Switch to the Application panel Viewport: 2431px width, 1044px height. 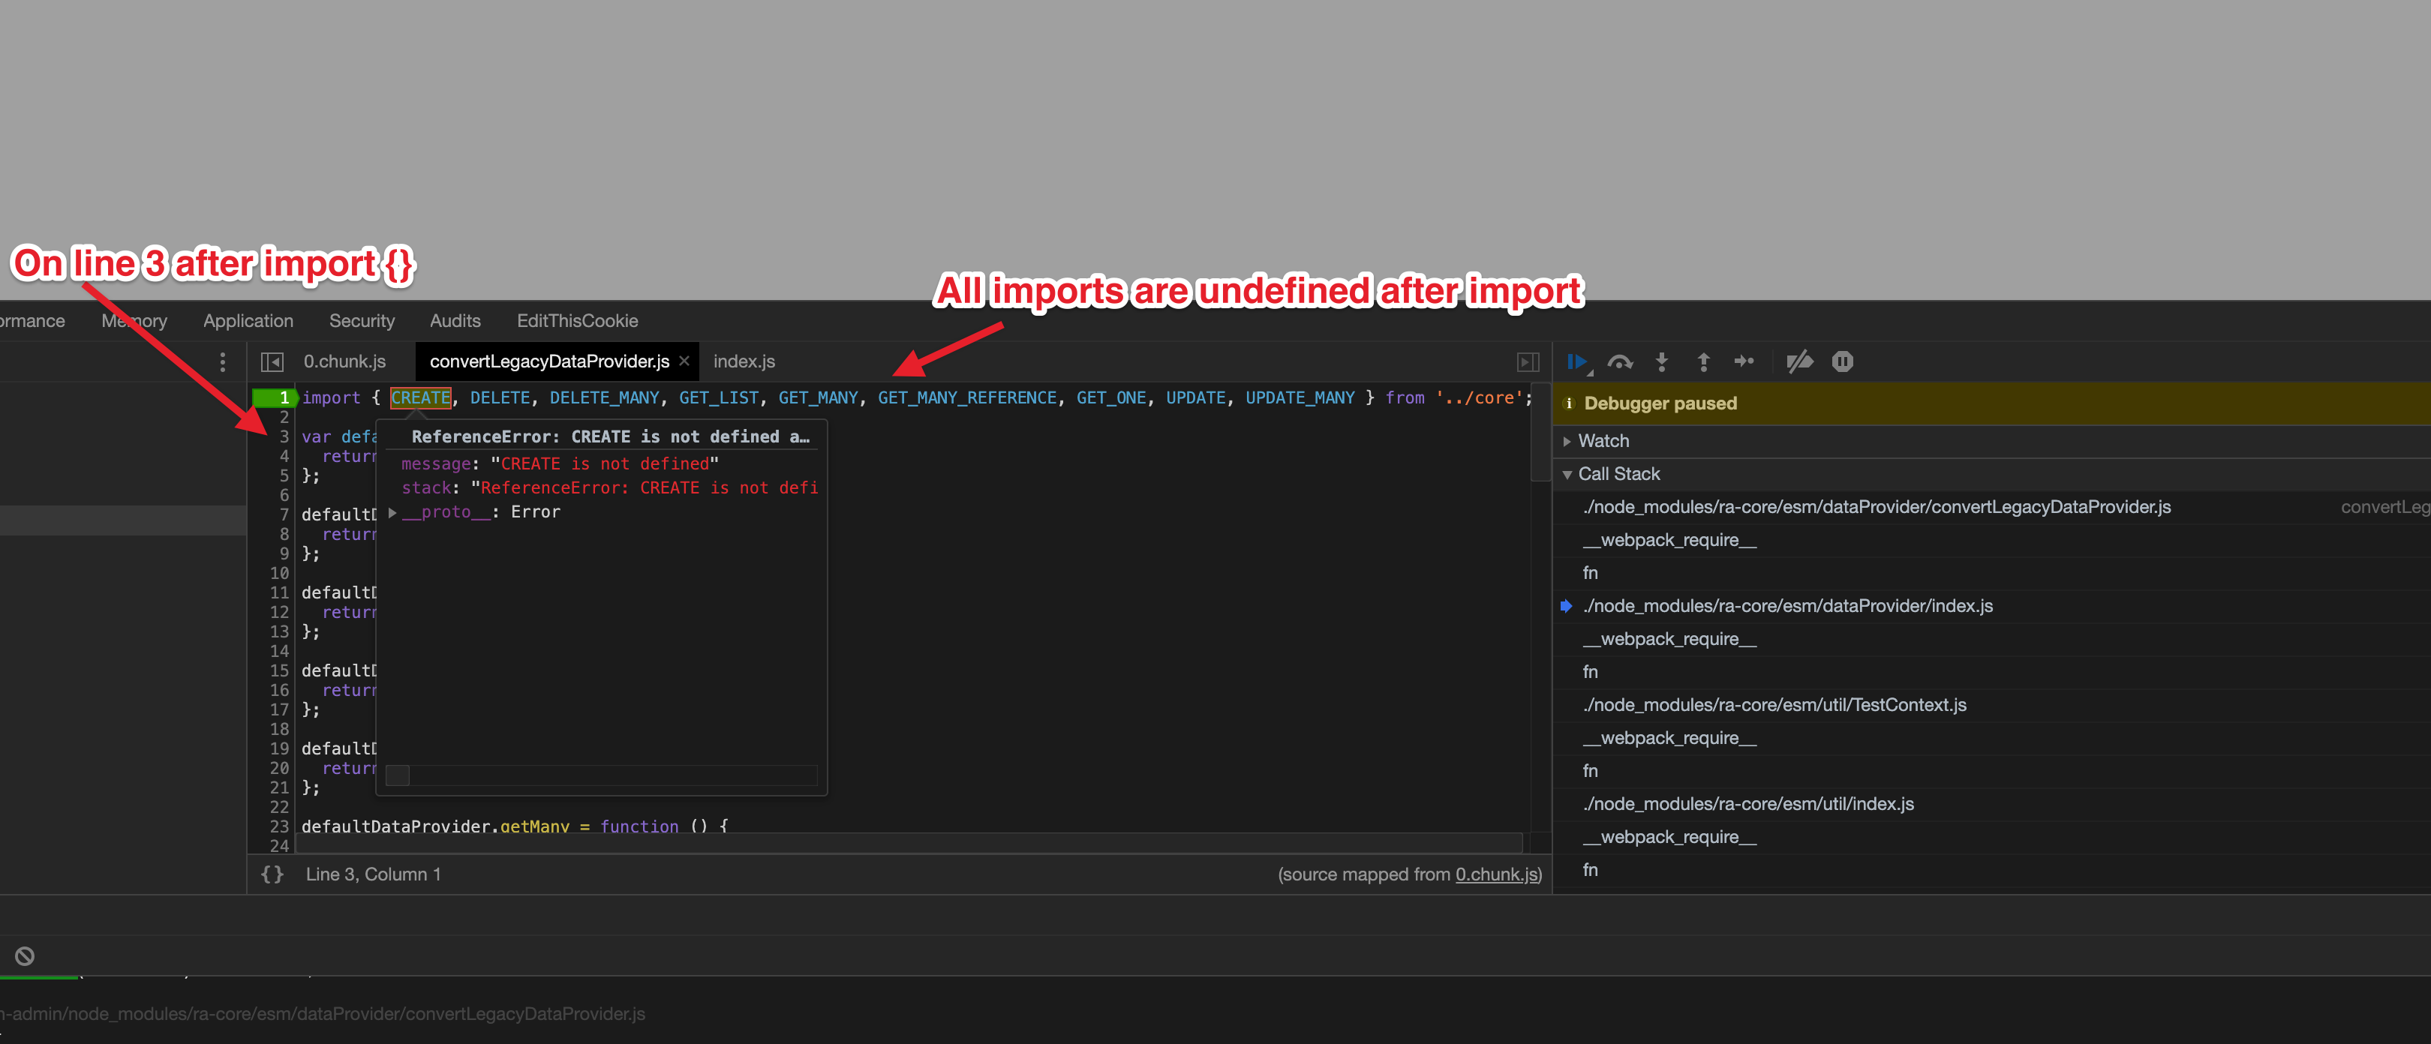point(248,321)
